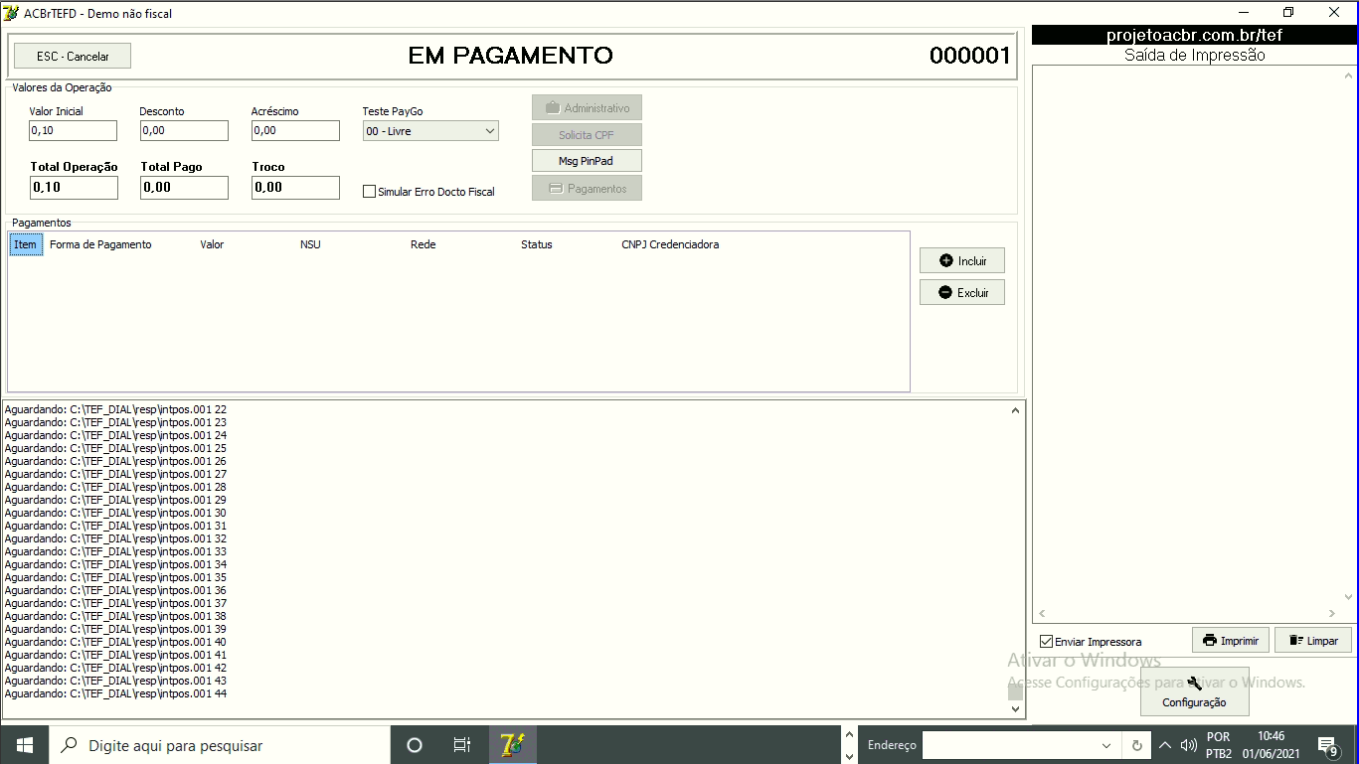
Task: Click the 000001 operation number
Action: click(969, 56)
